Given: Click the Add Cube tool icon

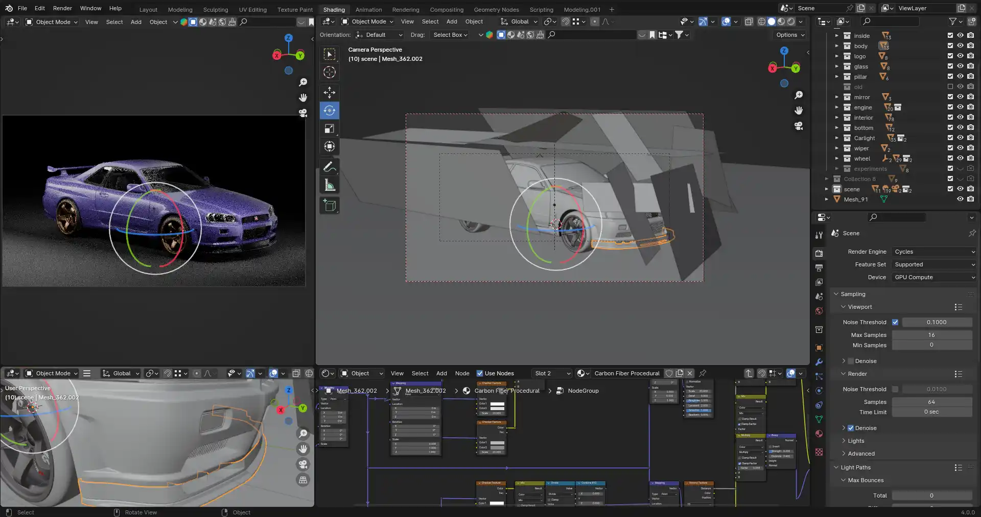Looking at the screenshot, I should coord(330,206).
